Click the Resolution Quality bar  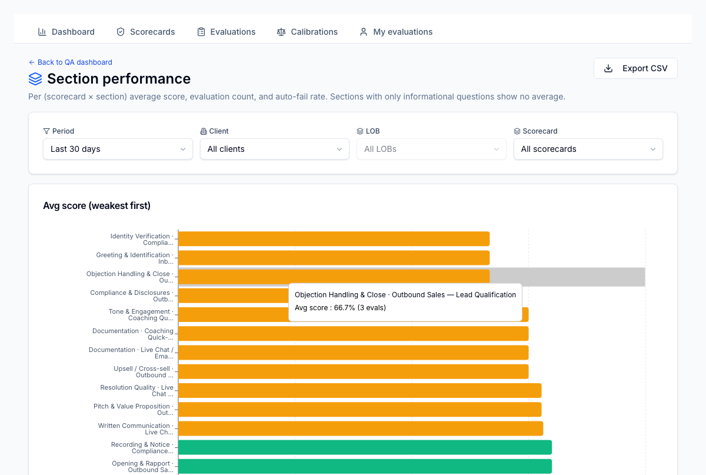coord(359,390)
